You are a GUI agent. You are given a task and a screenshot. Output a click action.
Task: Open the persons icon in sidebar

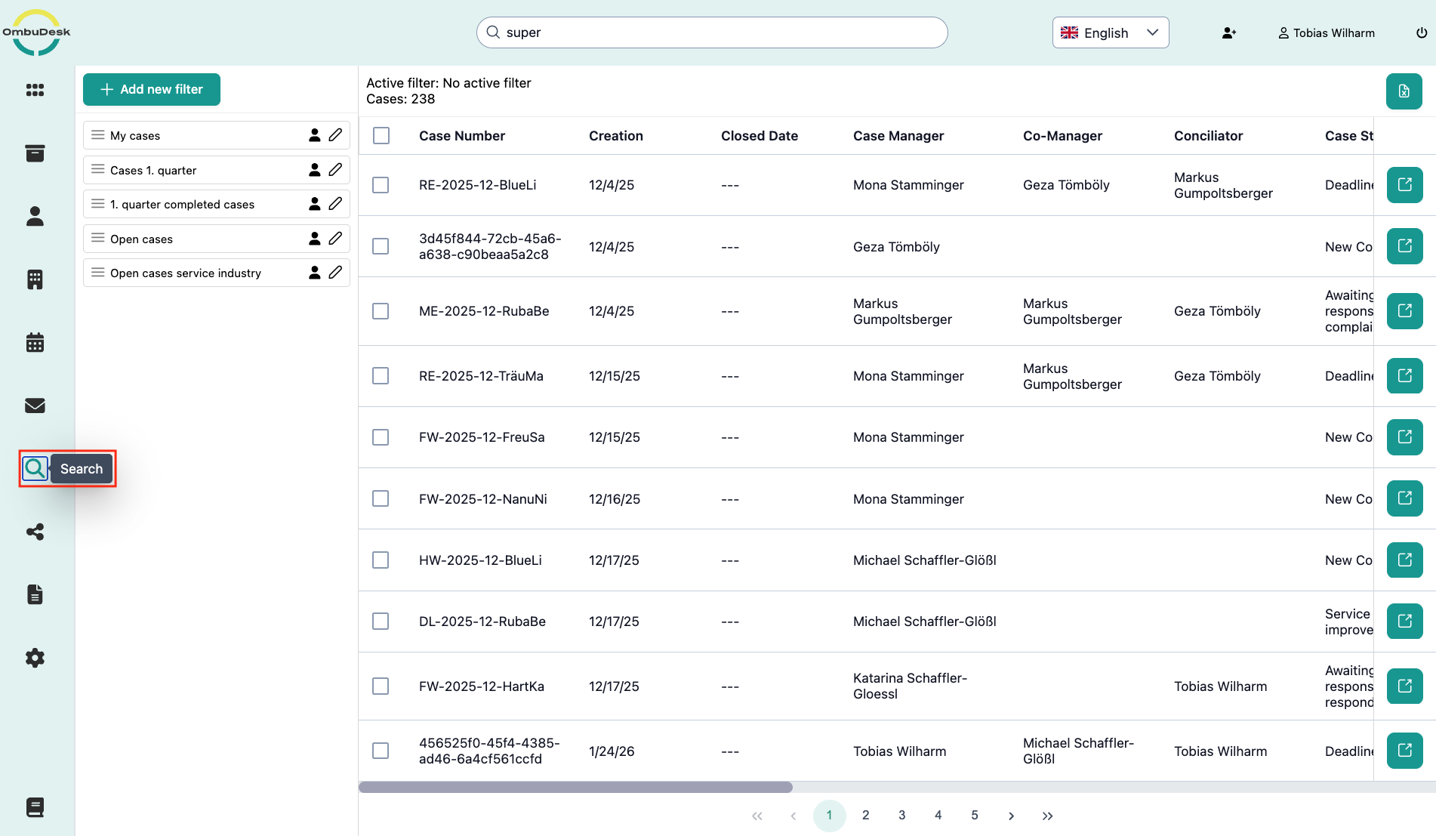pos(35,217)
